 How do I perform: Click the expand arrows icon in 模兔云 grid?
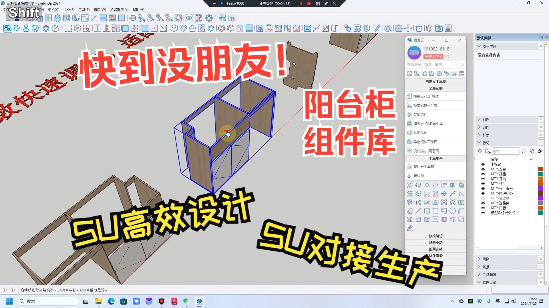point(461,219)
